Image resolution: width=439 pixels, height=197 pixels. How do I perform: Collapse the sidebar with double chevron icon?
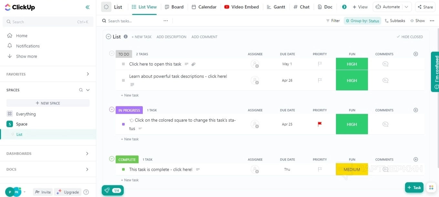88,7
